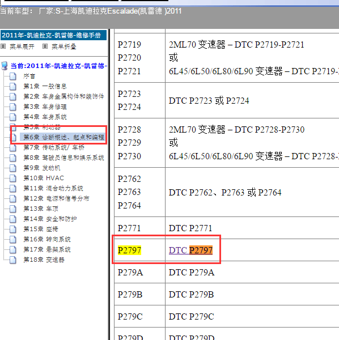This screenshot has width=339, height=340.
Task: Click the page icon next to 序言
Action: coord(13,76)
